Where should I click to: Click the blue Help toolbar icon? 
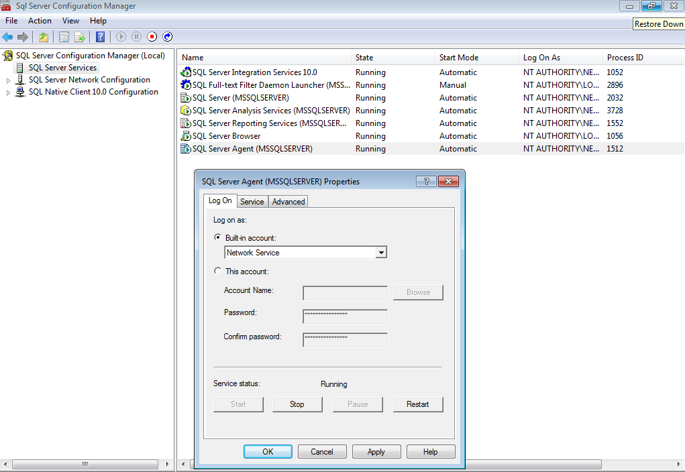click(x=101, y=37)
